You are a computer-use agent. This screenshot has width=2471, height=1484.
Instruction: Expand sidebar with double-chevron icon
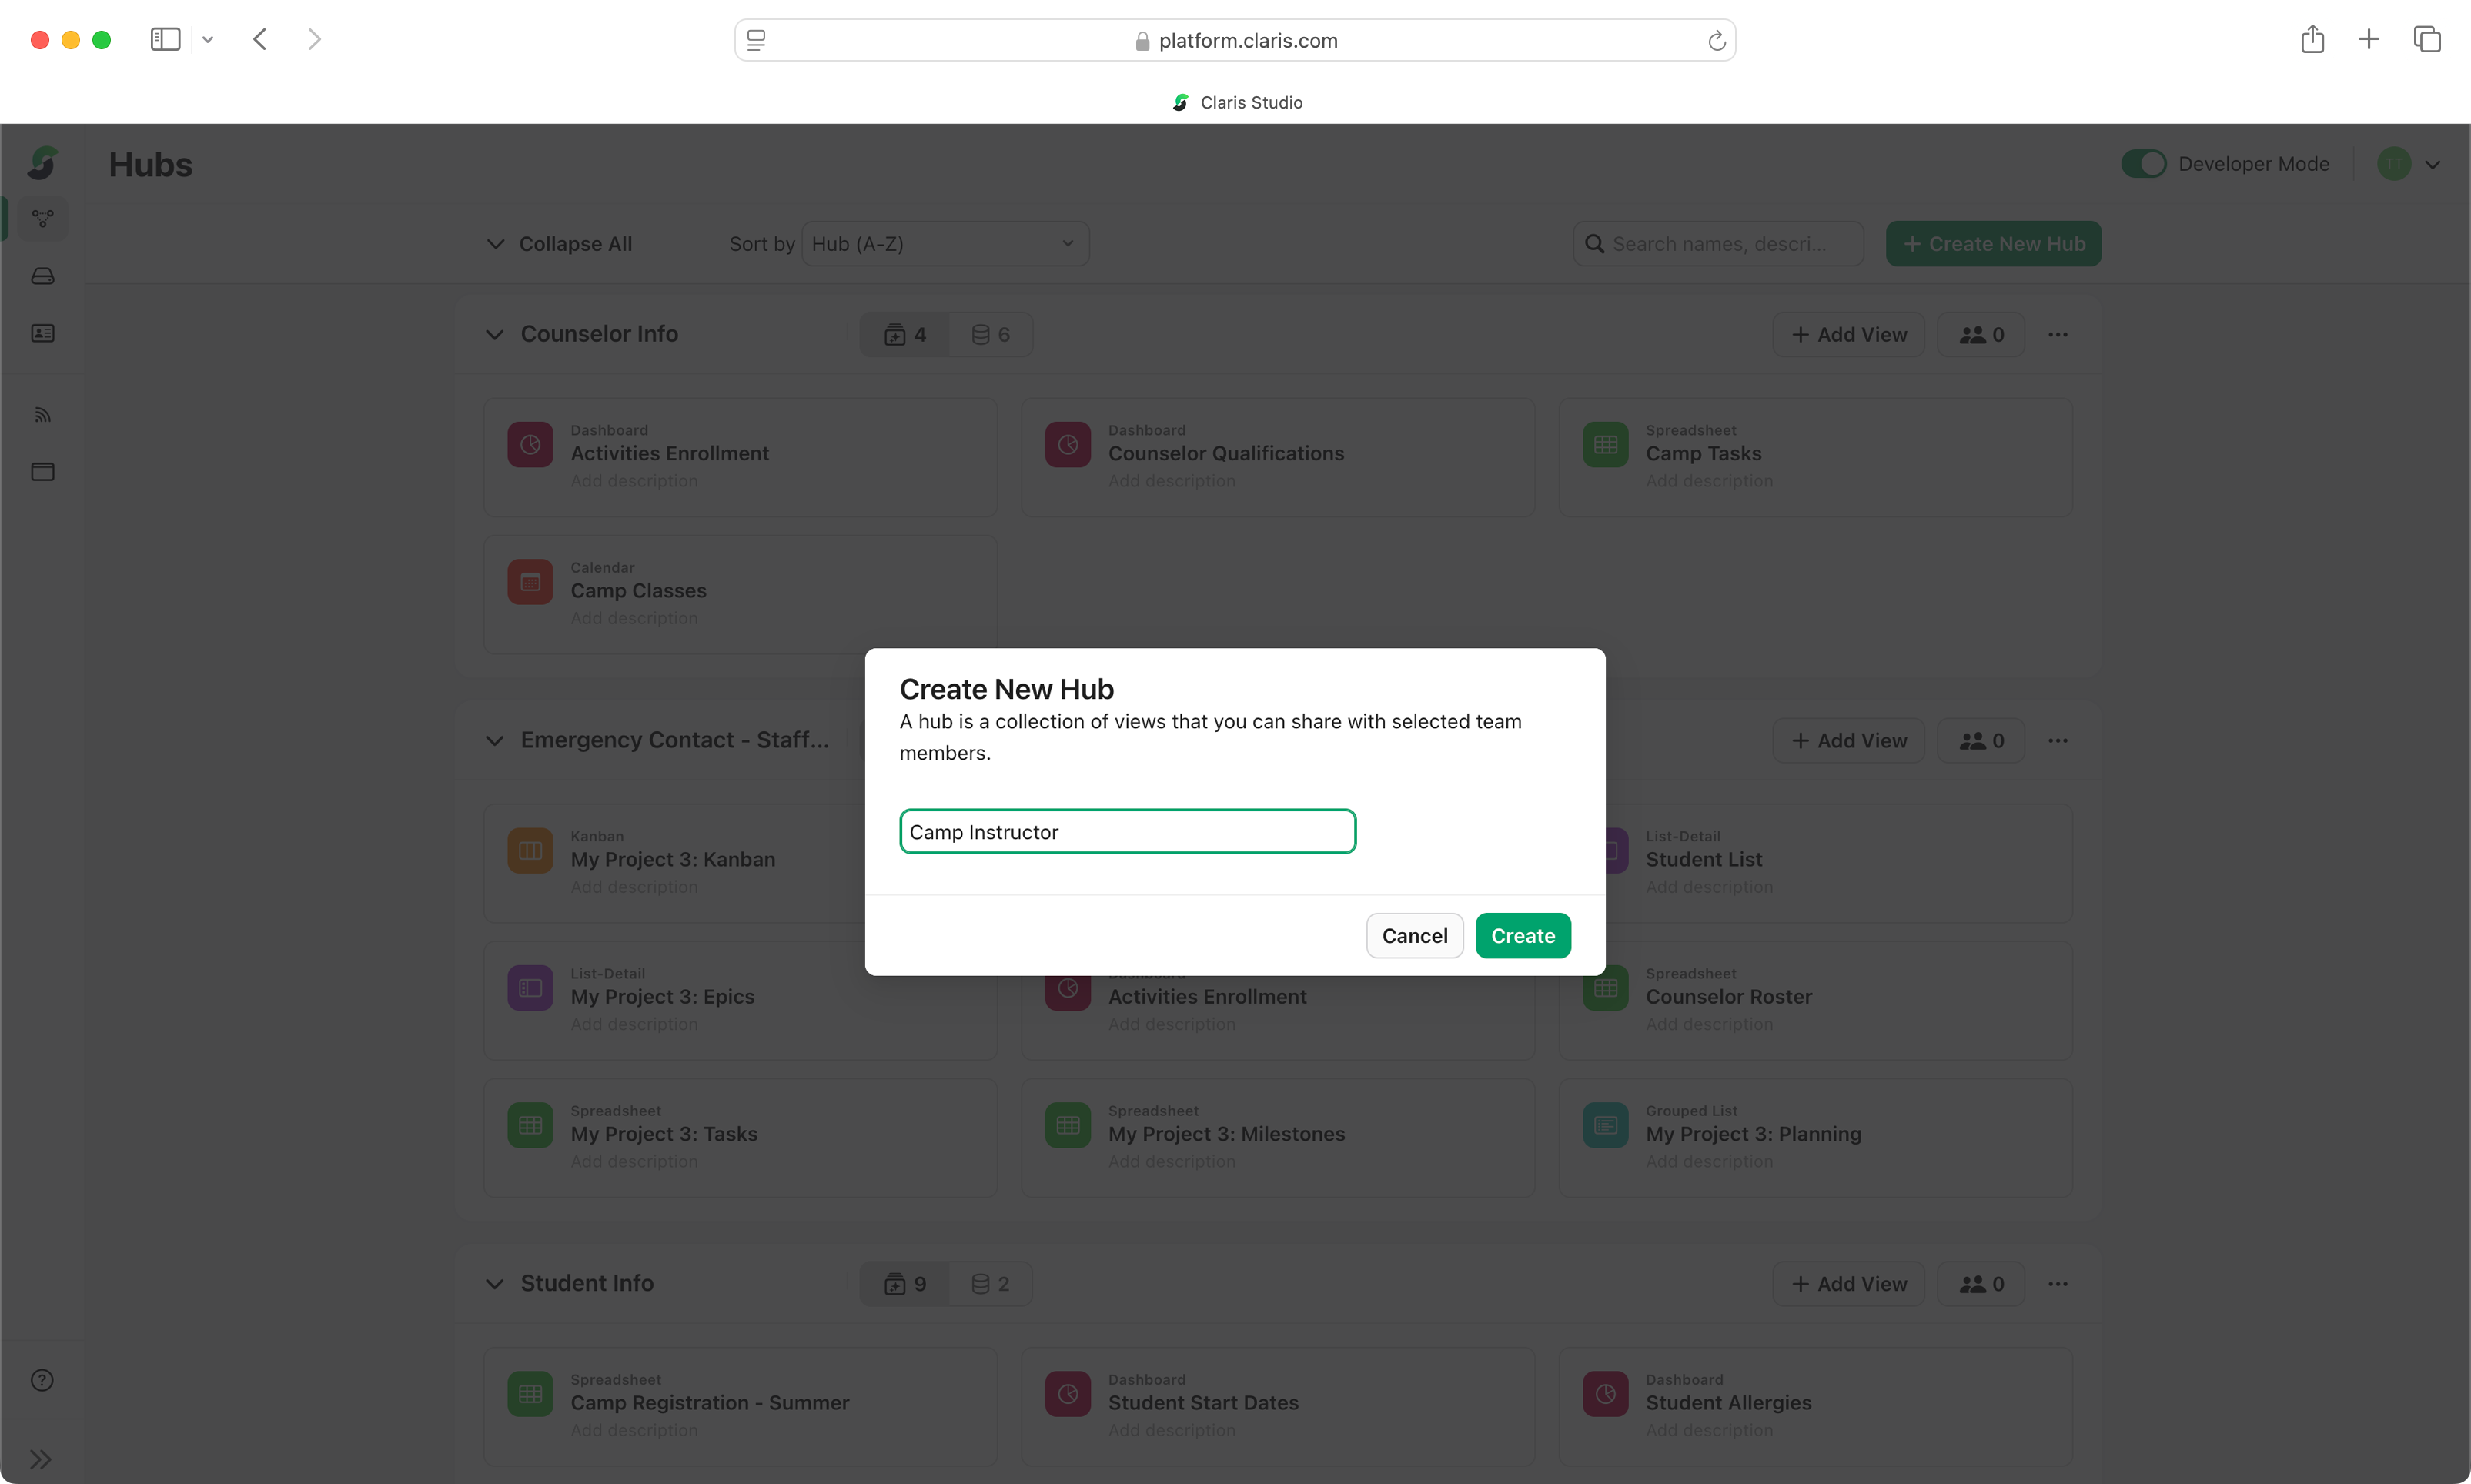pos(40,1459)
